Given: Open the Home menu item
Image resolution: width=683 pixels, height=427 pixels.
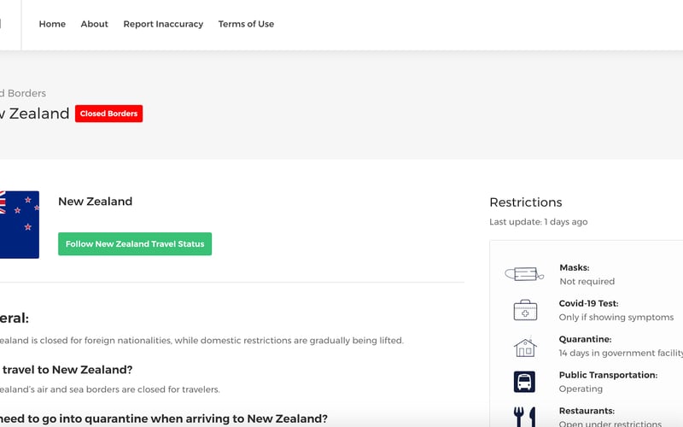Looking at the screenshot, I should (52, 24).
